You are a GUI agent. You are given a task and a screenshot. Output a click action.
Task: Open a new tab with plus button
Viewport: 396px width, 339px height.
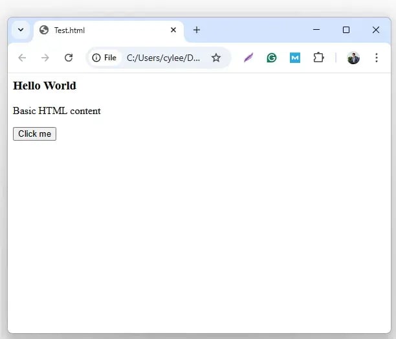pos(197,30)
